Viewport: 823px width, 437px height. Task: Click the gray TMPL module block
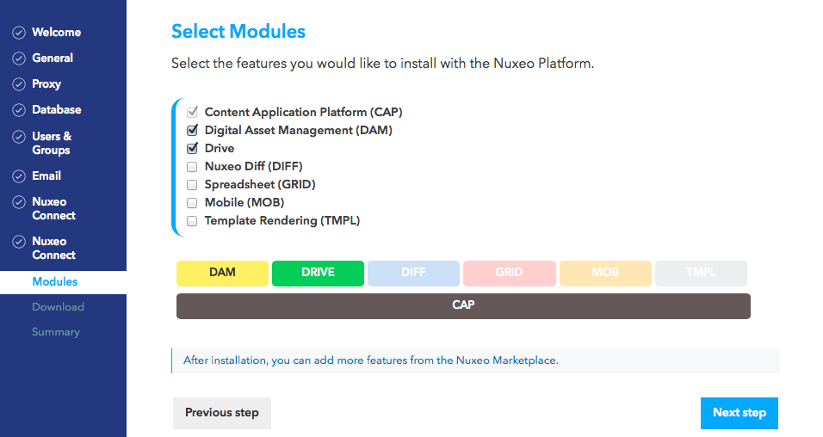click(x=702, y=274)
